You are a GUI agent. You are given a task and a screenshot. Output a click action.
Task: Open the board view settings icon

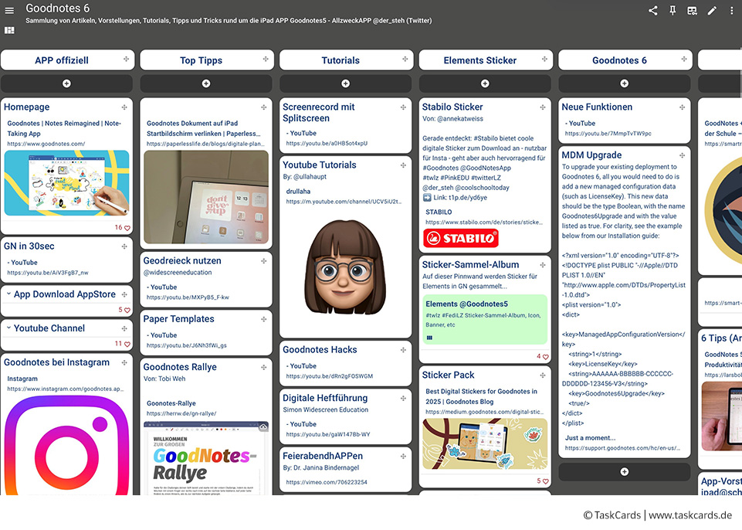(x=692, y=10)
